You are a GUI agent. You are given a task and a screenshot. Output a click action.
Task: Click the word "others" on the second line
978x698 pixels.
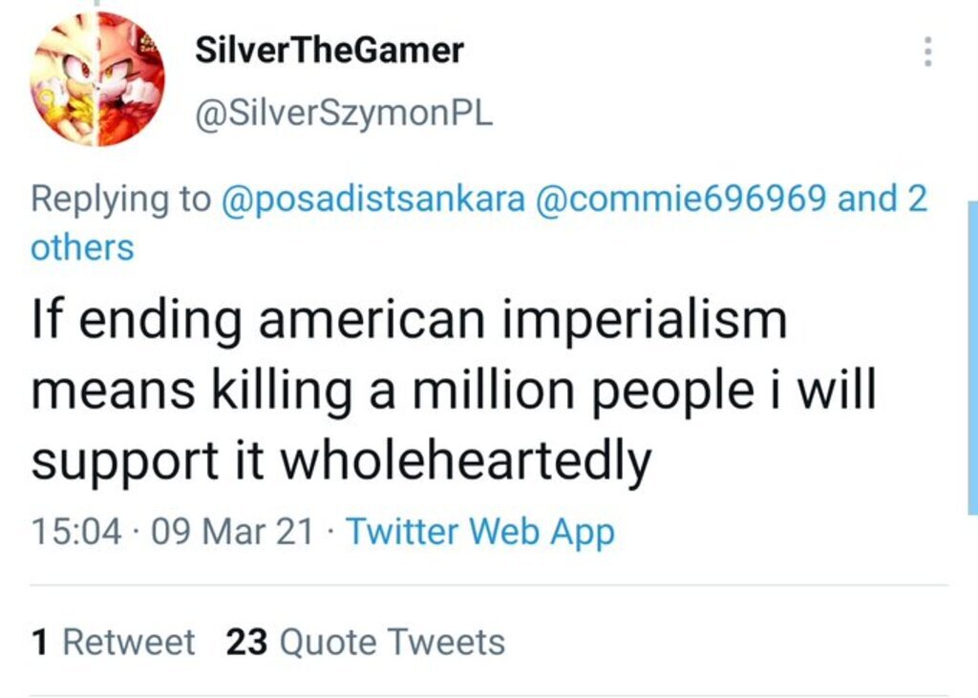(x=82, y=247)
